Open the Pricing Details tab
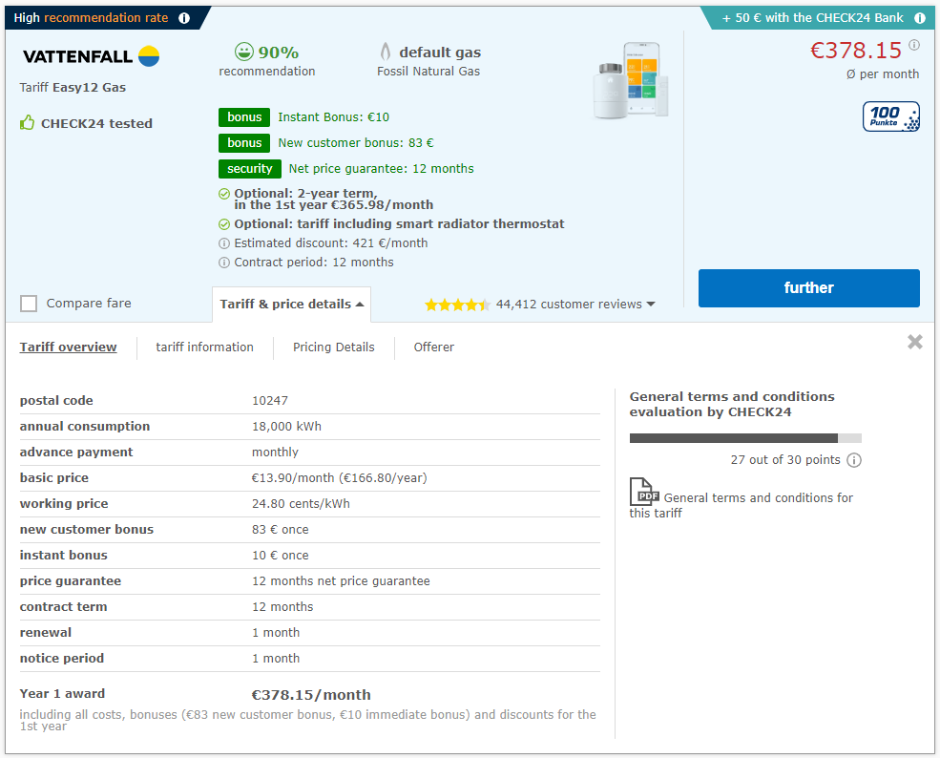 (333, 347)
